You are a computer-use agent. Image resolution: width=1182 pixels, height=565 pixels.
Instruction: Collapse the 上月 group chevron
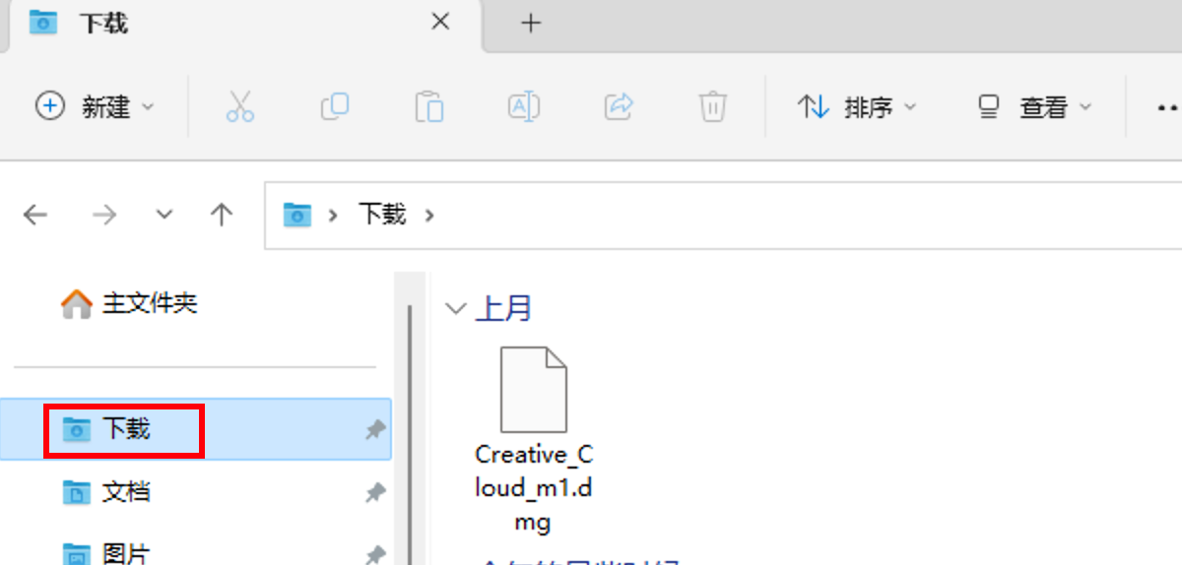click(455, 308)
